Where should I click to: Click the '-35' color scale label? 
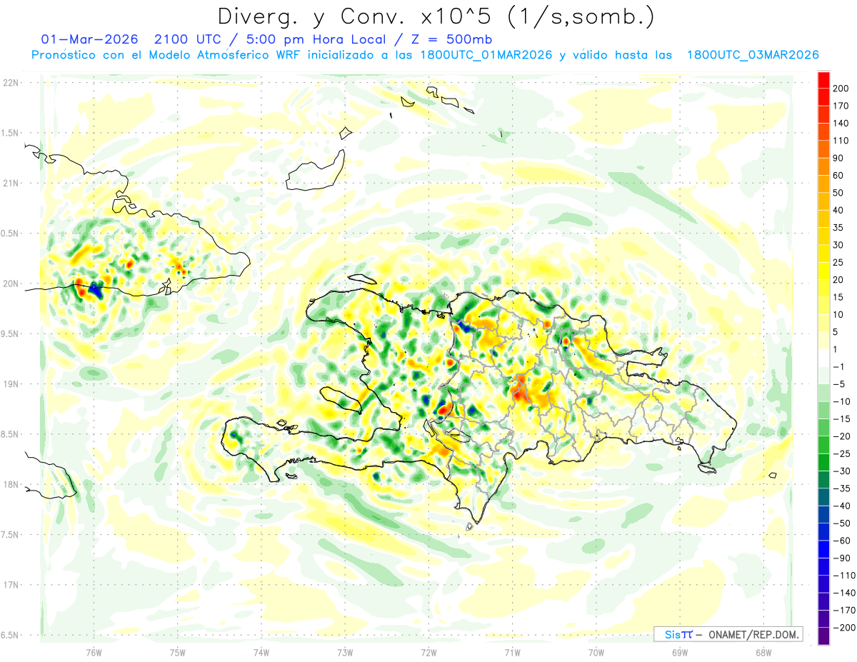841,488
